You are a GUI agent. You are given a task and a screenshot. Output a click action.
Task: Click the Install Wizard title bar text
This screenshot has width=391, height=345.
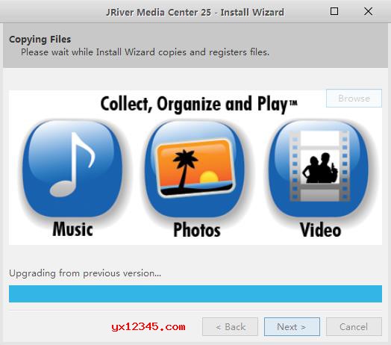195,12
